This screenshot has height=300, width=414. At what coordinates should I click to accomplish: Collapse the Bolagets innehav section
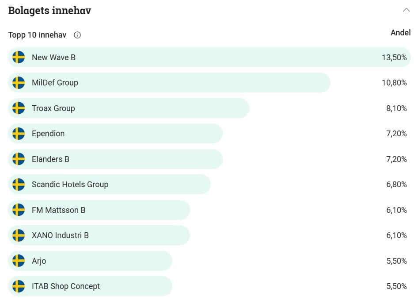click(x=406, y=10)
